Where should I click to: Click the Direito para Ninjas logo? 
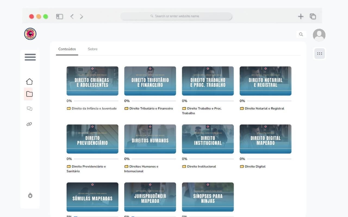30,34
